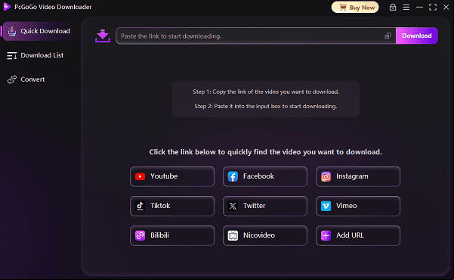The height and width of the screenshot is (280, 454).
Task: Click the Download List sidebar icon
Action: click(x=12, y=55)
